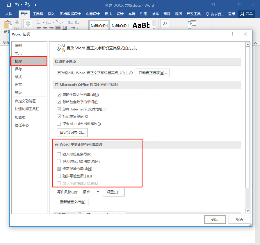Click the increase indent icon
Viewport: 260px width, 245px height.
tap(77, 22)
